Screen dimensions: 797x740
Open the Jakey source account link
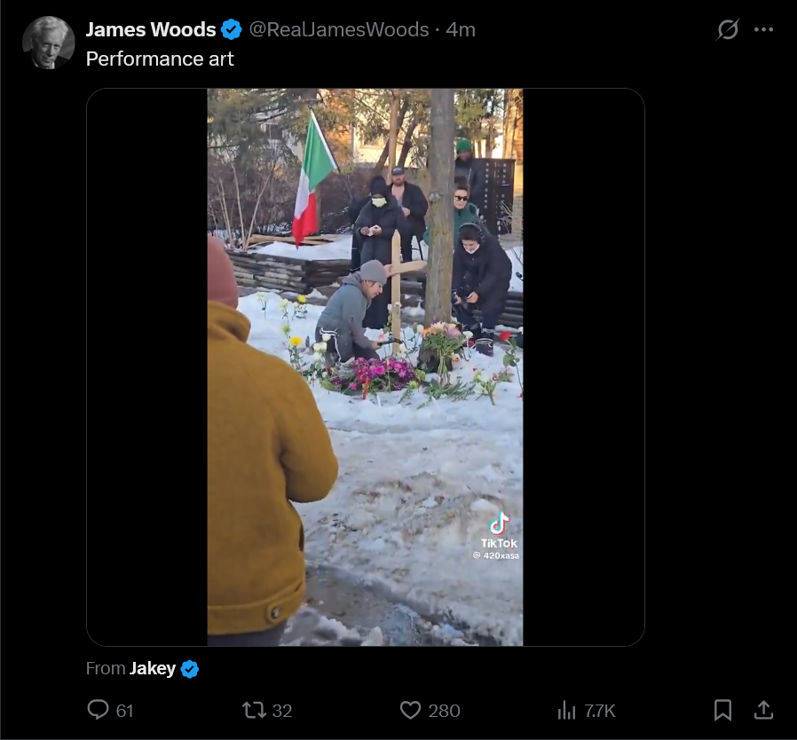tap(153, 668)
